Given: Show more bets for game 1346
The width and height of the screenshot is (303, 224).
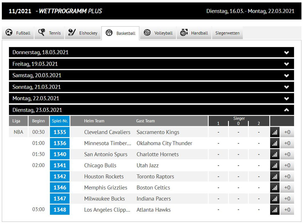Looking at the screenshot, I should [x=287, y=188].
